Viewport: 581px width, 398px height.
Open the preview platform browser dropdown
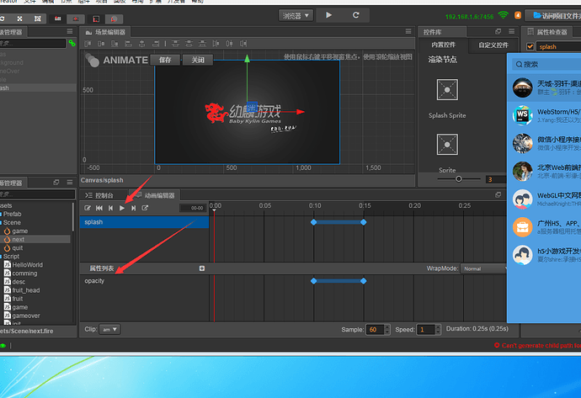click(x=296, y=15)
